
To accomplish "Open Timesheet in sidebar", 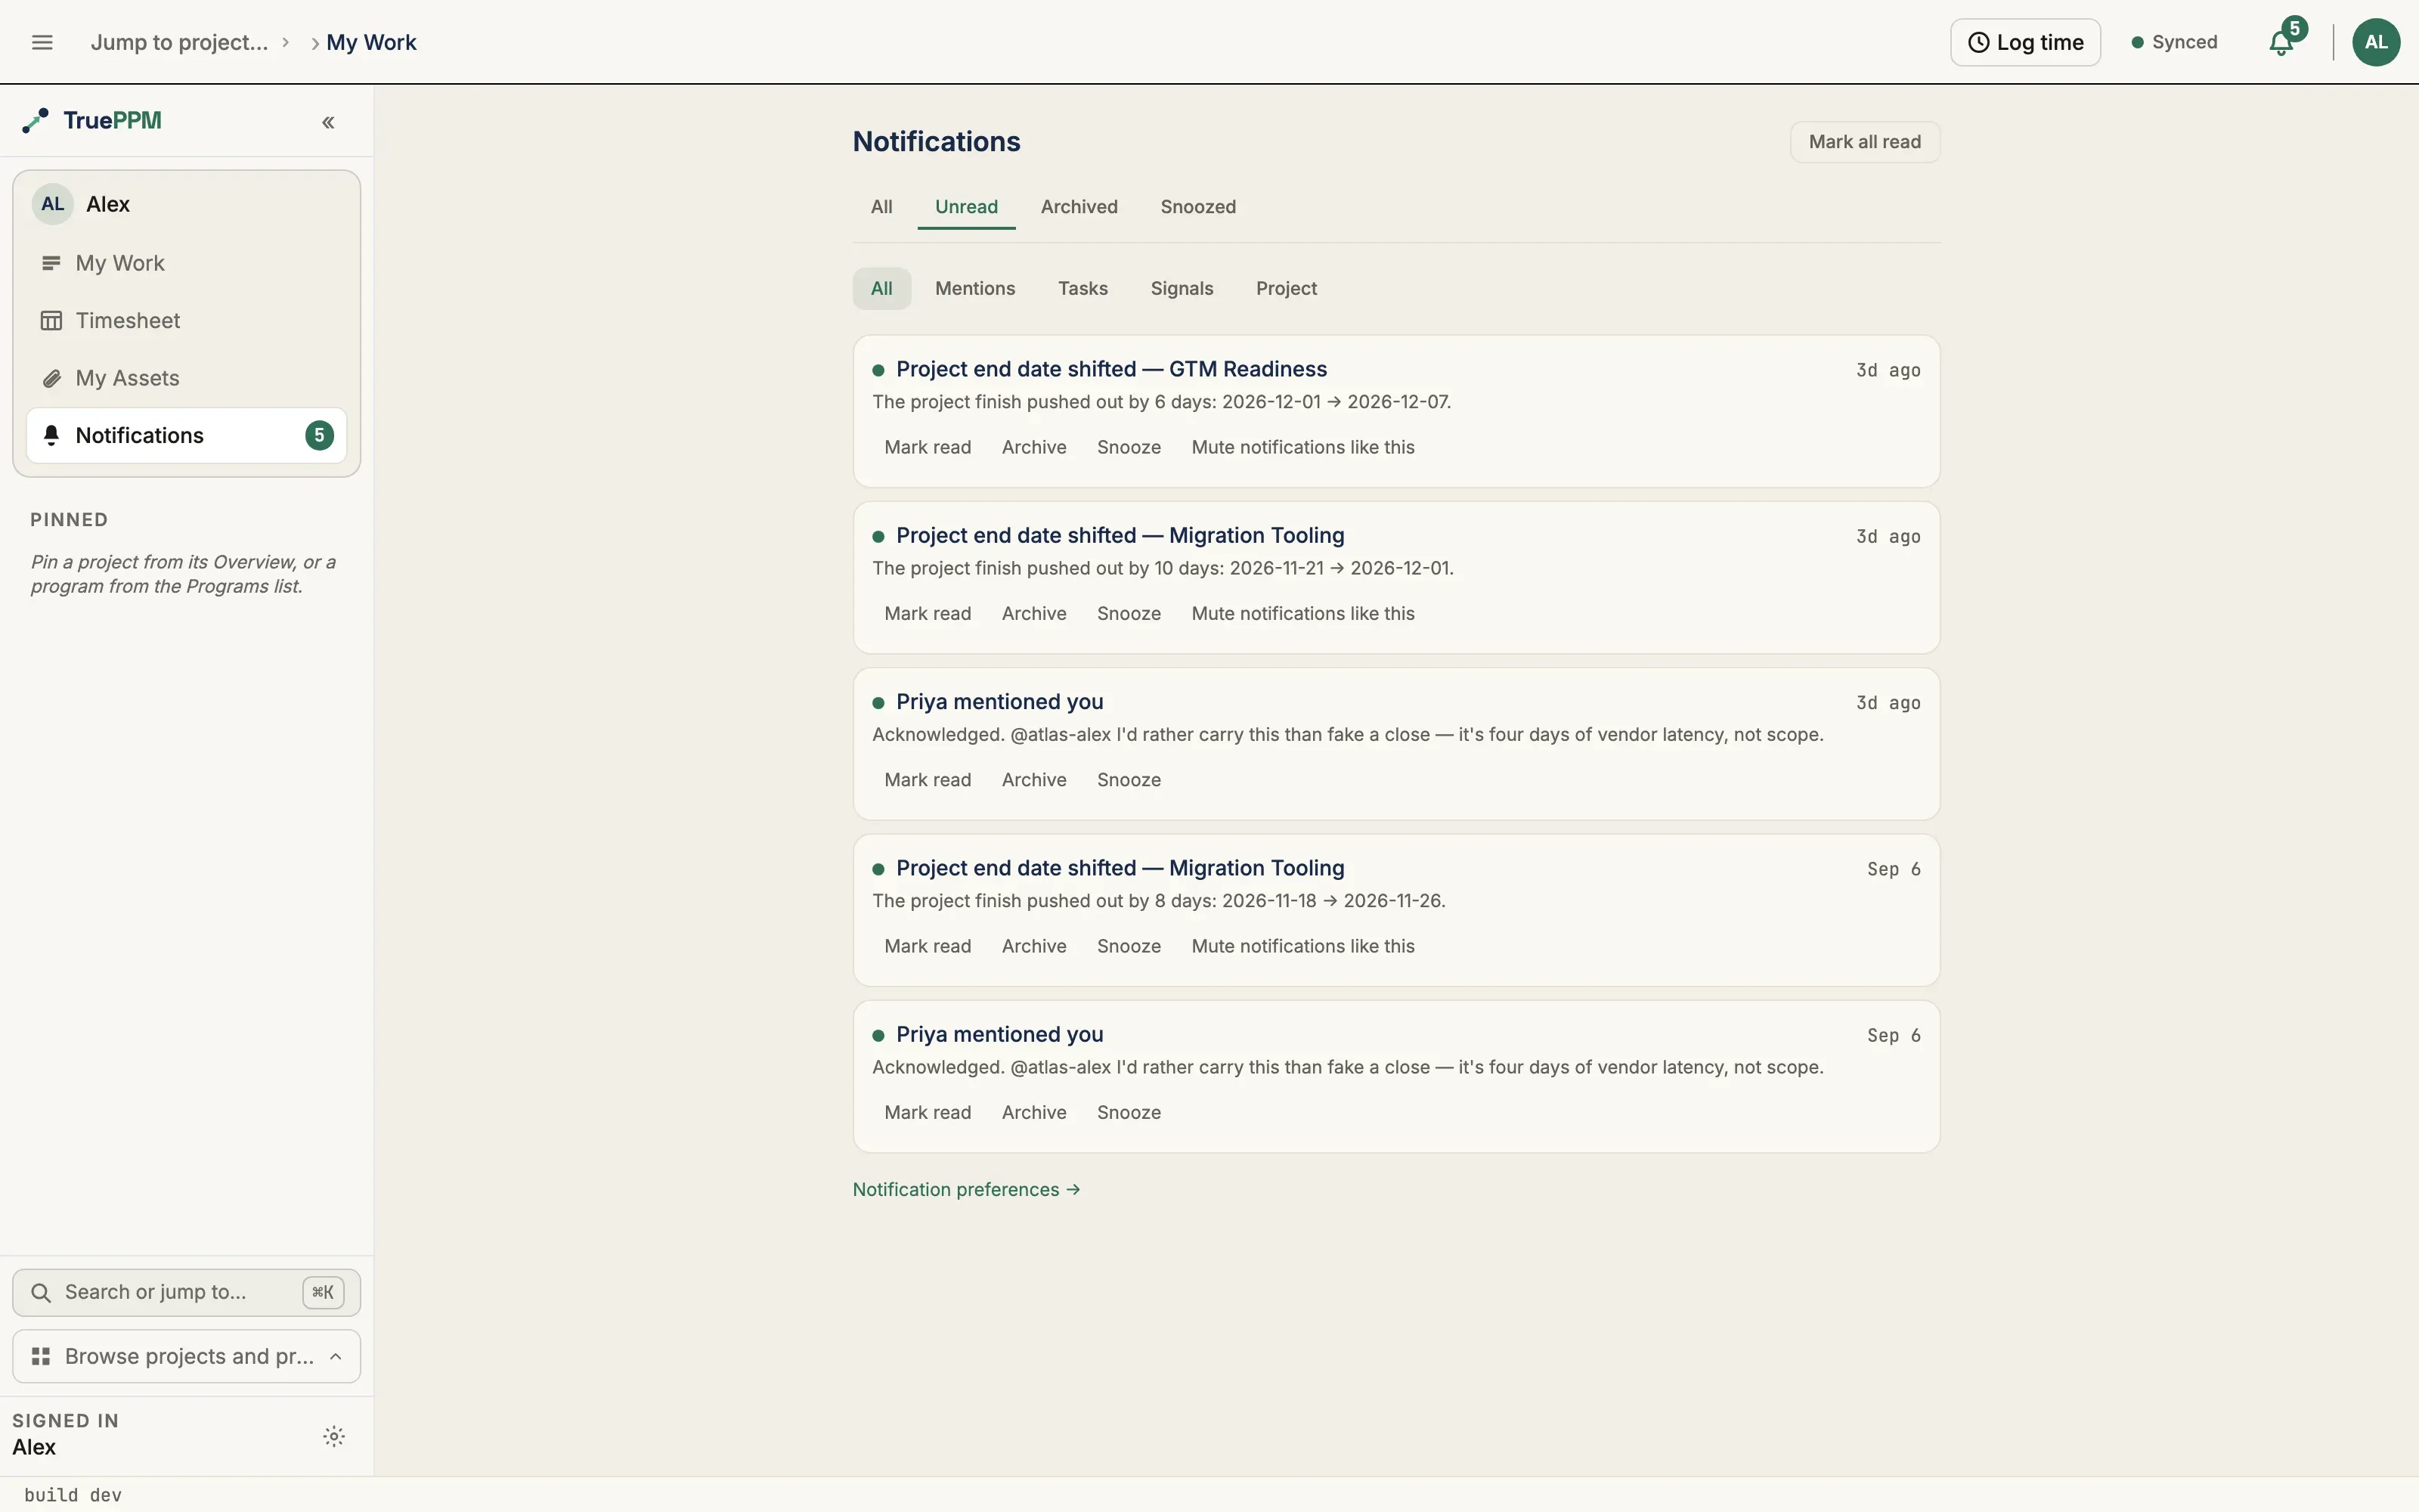I will (186, 320).
